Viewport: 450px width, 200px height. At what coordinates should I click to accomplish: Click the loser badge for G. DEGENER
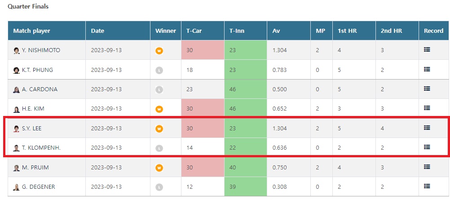click(x=159, y=187)
